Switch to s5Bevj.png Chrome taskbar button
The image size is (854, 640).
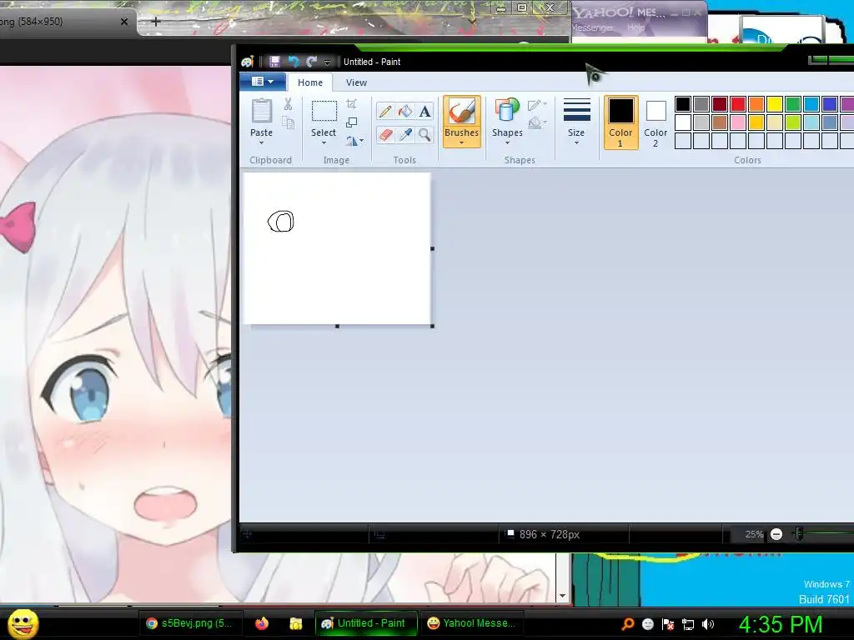pyautogui.click(x=190, y=623)
